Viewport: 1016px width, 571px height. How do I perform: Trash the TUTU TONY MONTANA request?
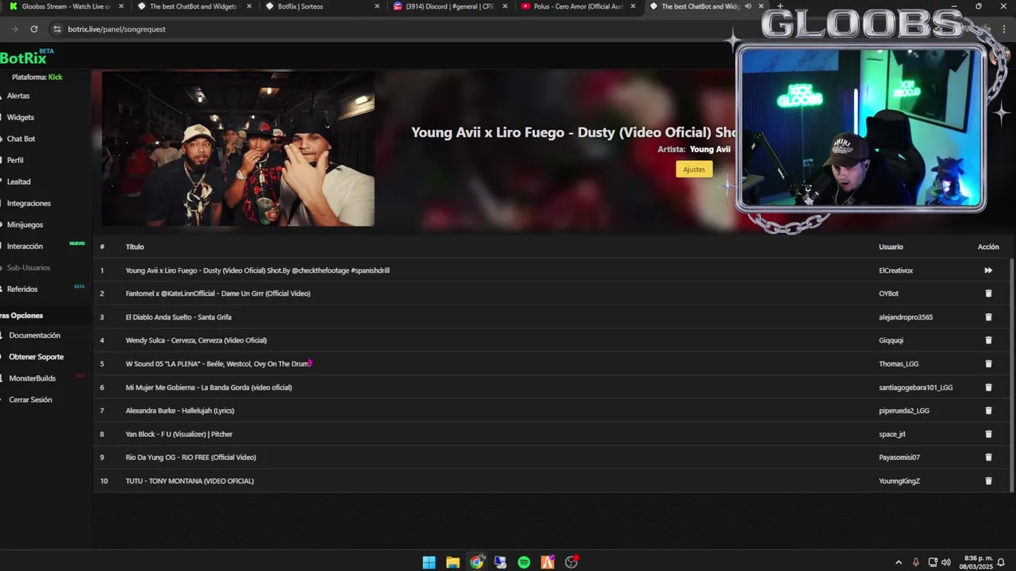[988, 481]
